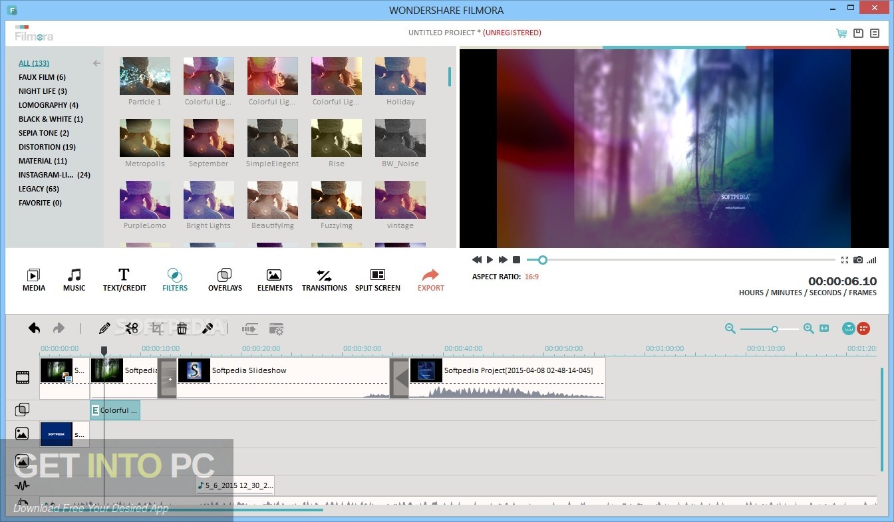Collapse the category panel arrow
The width and height of the screenshot is (894, 522).
tap(96, 63)
